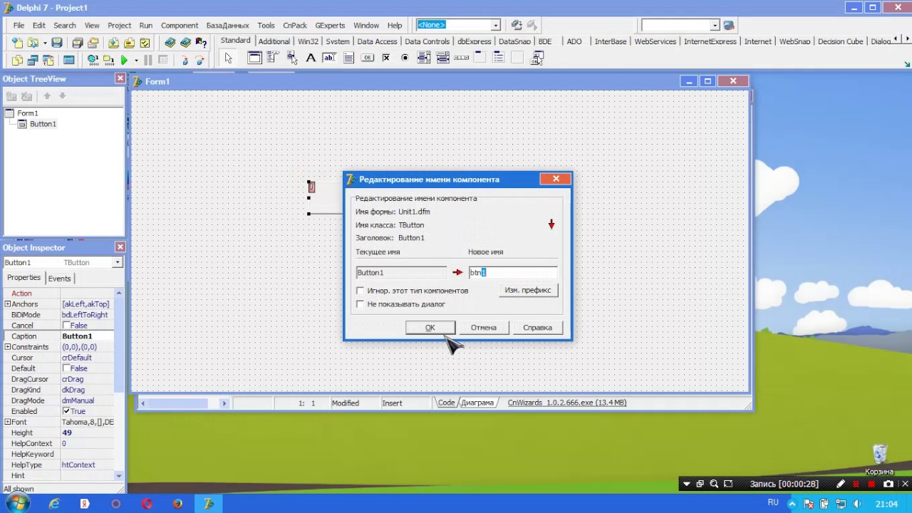
Task: Toggle the Enabled True checkbox
Action: click(x=66, y=411)
